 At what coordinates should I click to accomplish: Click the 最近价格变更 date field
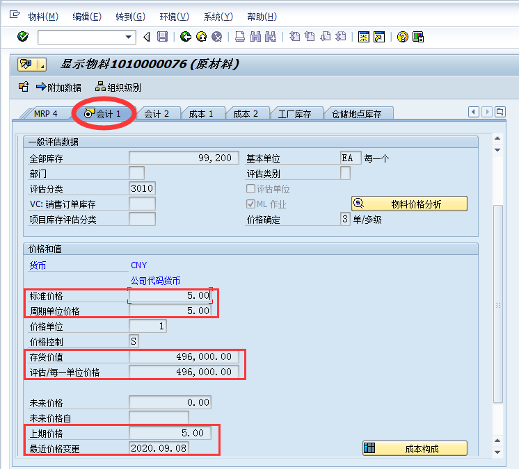pyautogui.click(x=159, y=448)
